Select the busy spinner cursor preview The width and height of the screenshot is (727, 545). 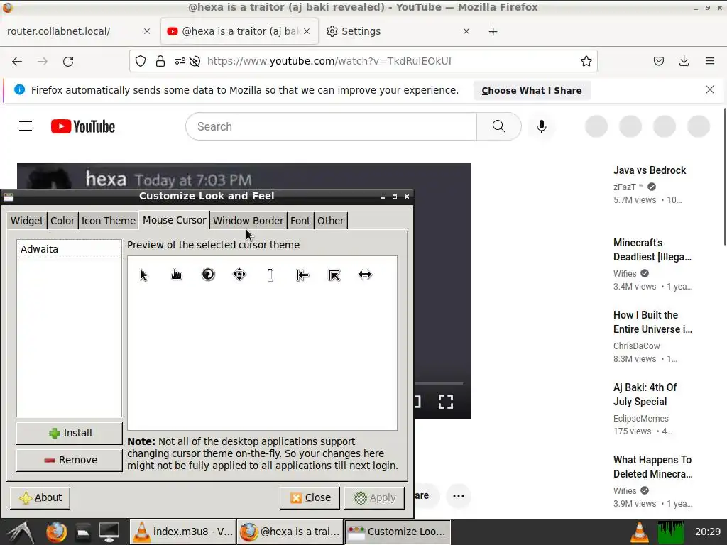coord(208,275)
